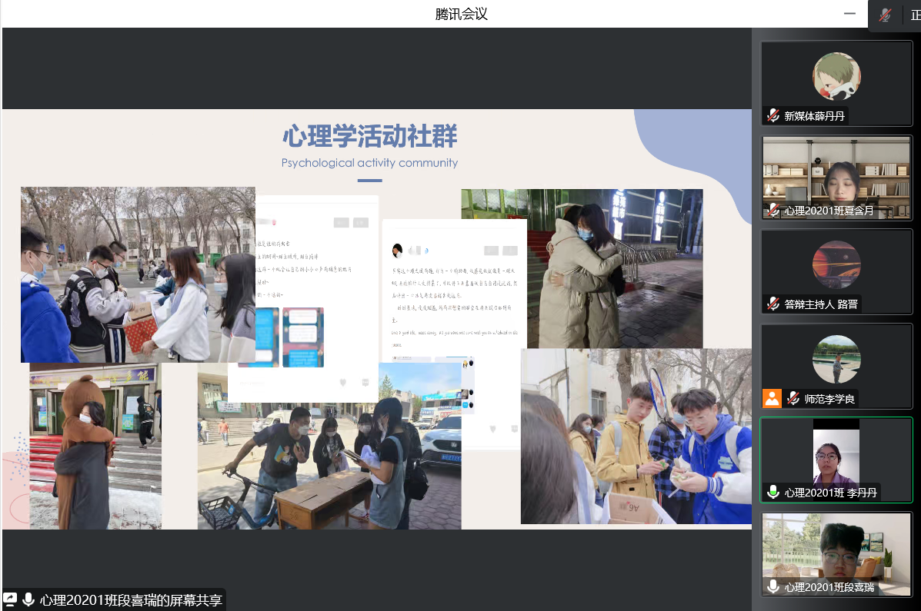Click the name label 答辩主持人 路晋
Image resolution: width=921 pixels, height=611 pixels.
point(820,304)
